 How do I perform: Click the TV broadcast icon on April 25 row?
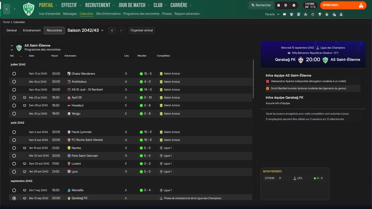[24, 98]
